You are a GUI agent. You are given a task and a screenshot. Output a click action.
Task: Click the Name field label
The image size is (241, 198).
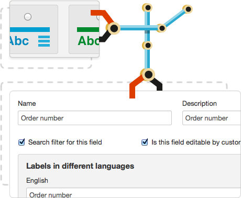click(x=27, y=103)
